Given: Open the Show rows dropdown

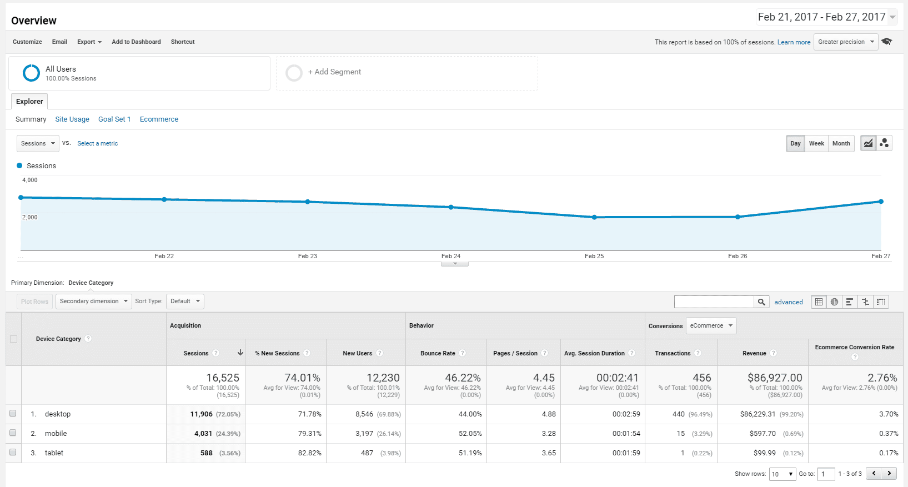Looking at the screenshot, I should (x=782, y=474).
